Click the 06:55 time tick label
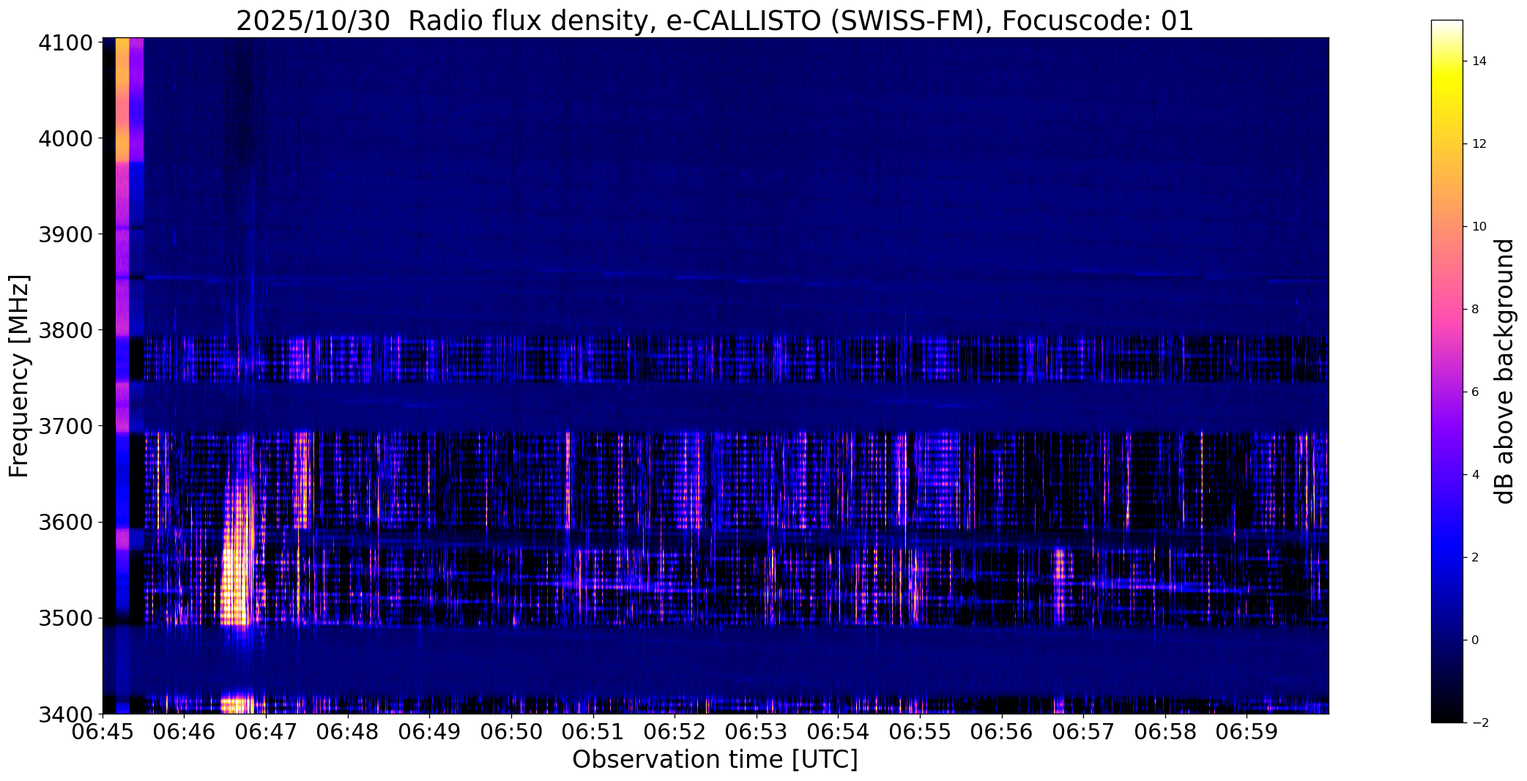 pos(920,731)
